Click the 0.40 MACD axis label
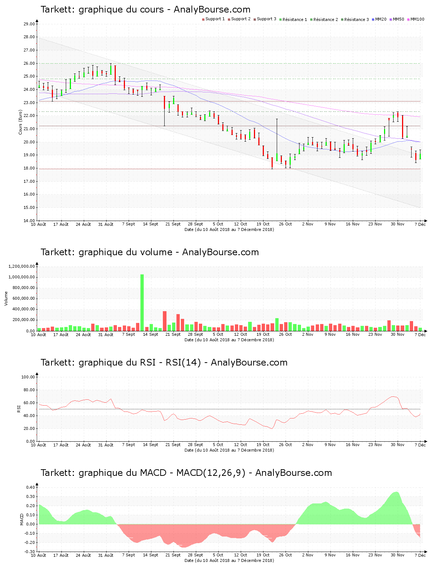This screenshot has width=441, height=570. (30, 488)
